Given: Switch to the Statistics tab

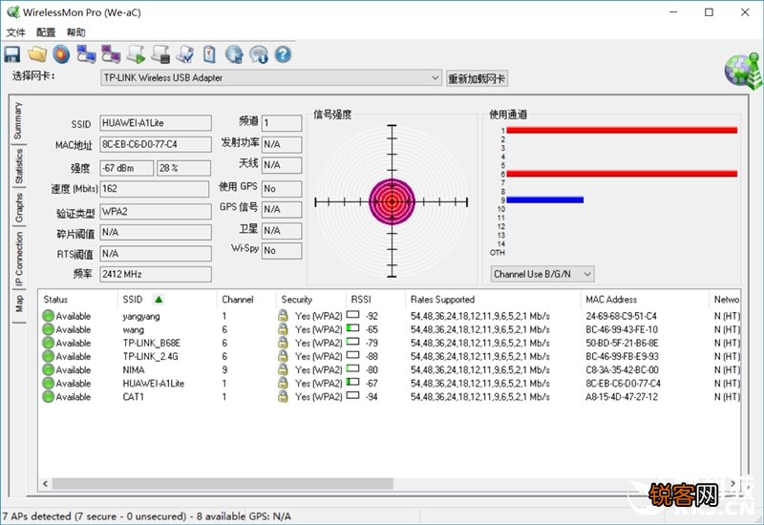Looking at the screenshot, I should tap(18, 166).
